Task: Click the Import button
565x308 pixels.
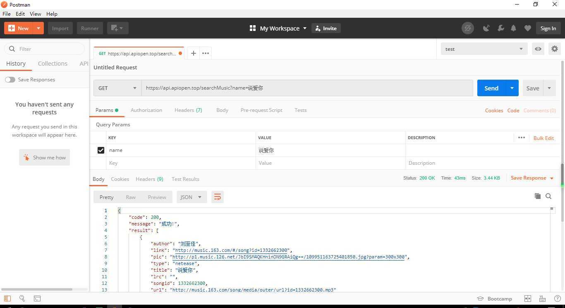Action: (60, 28)
